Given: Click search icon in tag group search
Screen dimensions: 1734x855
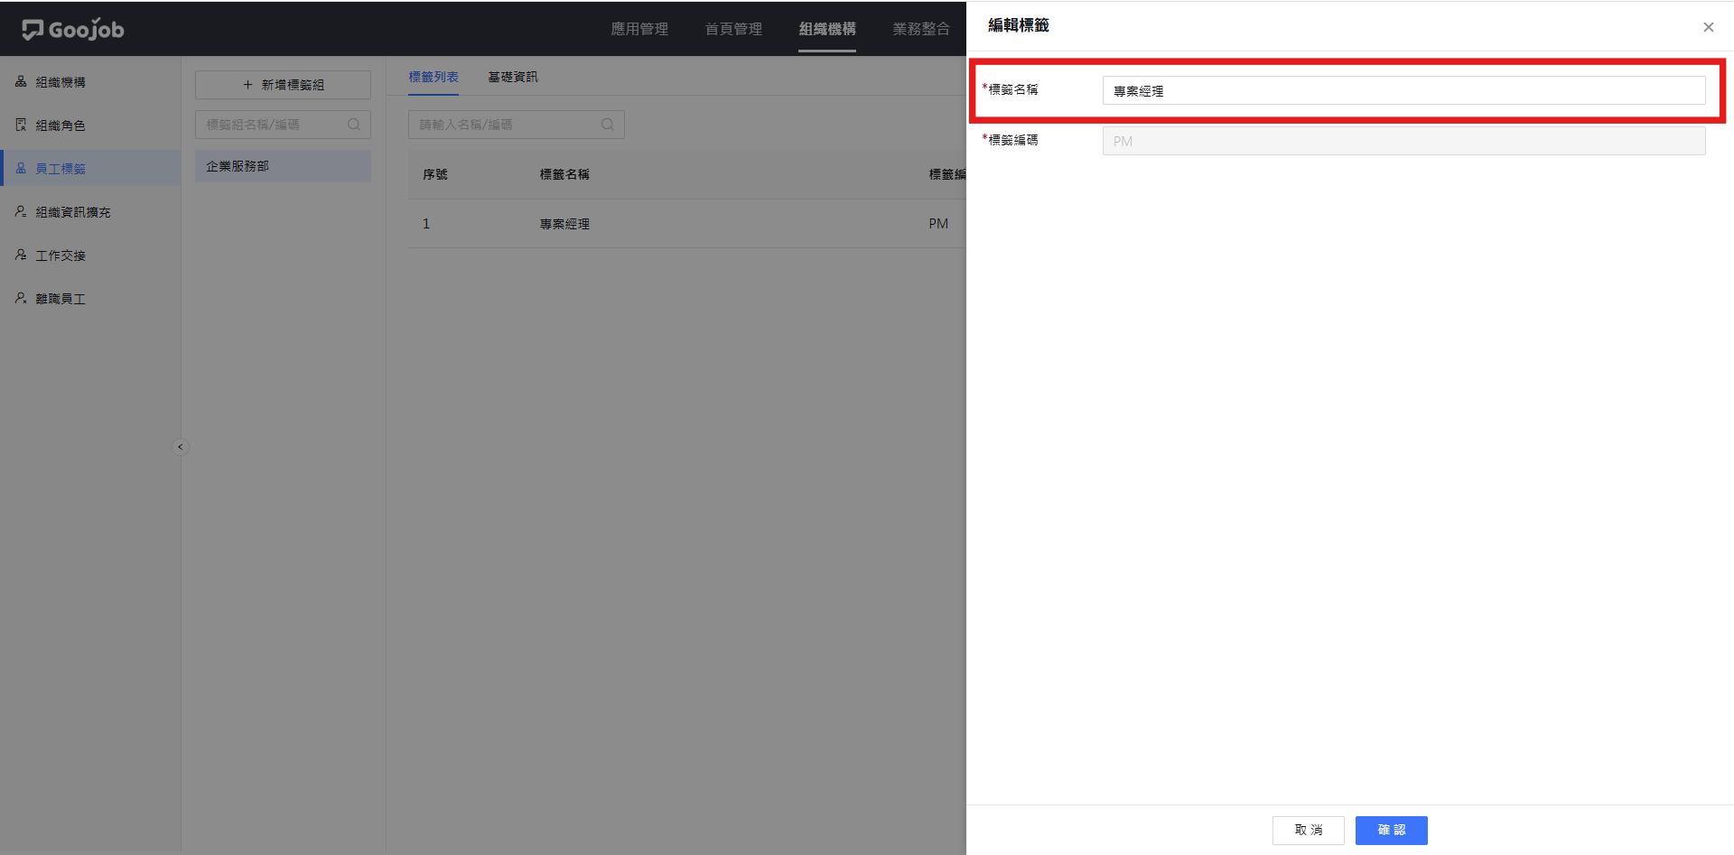Looking at the screenshot, I should pyautogui.click(x=354, y=125).
